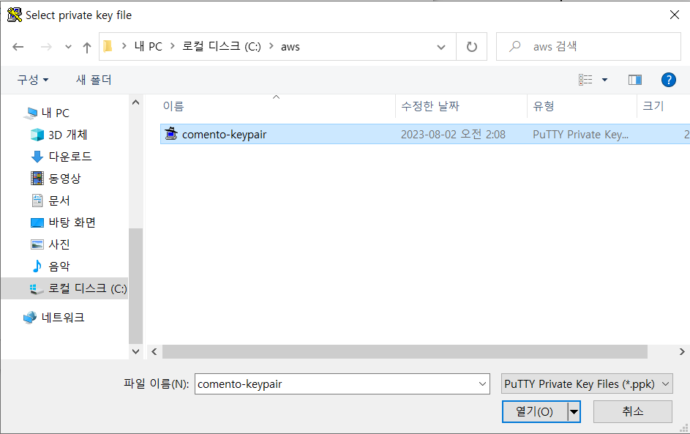Screen dimensions: 690x434
Task: Click date '2023-08-02 오전 2:08' cell
Action: 453,134
